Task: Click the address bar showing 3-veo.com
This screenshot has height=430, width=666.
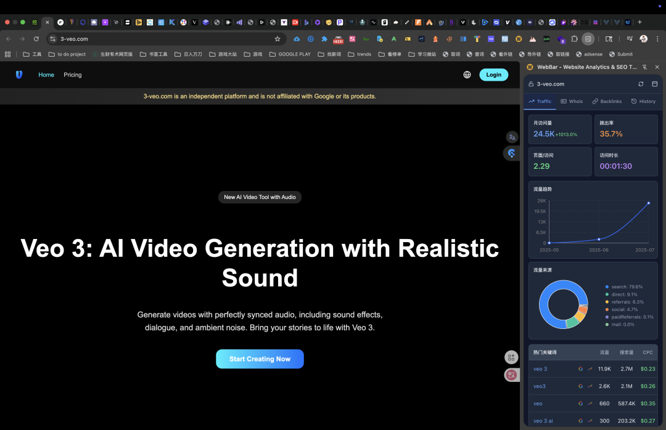Action: [166, 39]
